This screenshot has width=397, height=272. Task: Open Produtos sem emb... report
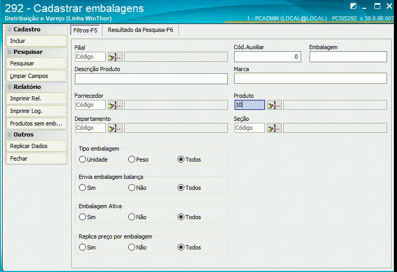point(37,123)
